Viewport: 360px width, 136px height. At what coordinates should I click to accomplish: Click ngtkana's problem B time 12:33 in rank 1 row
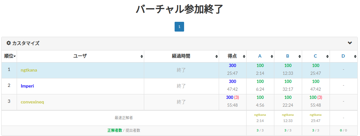pyautogui.click(x=288, y=74)
